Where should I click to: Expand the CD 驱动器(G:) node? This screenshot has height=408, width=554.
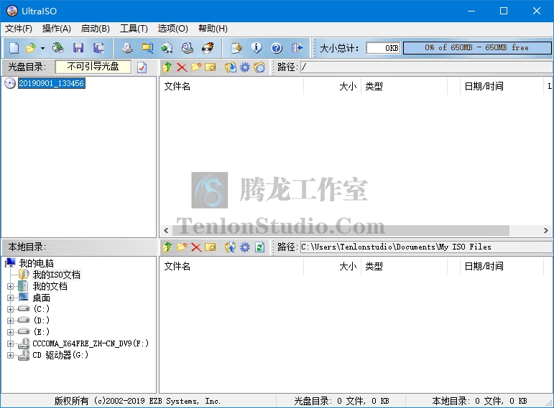point(10,355)
